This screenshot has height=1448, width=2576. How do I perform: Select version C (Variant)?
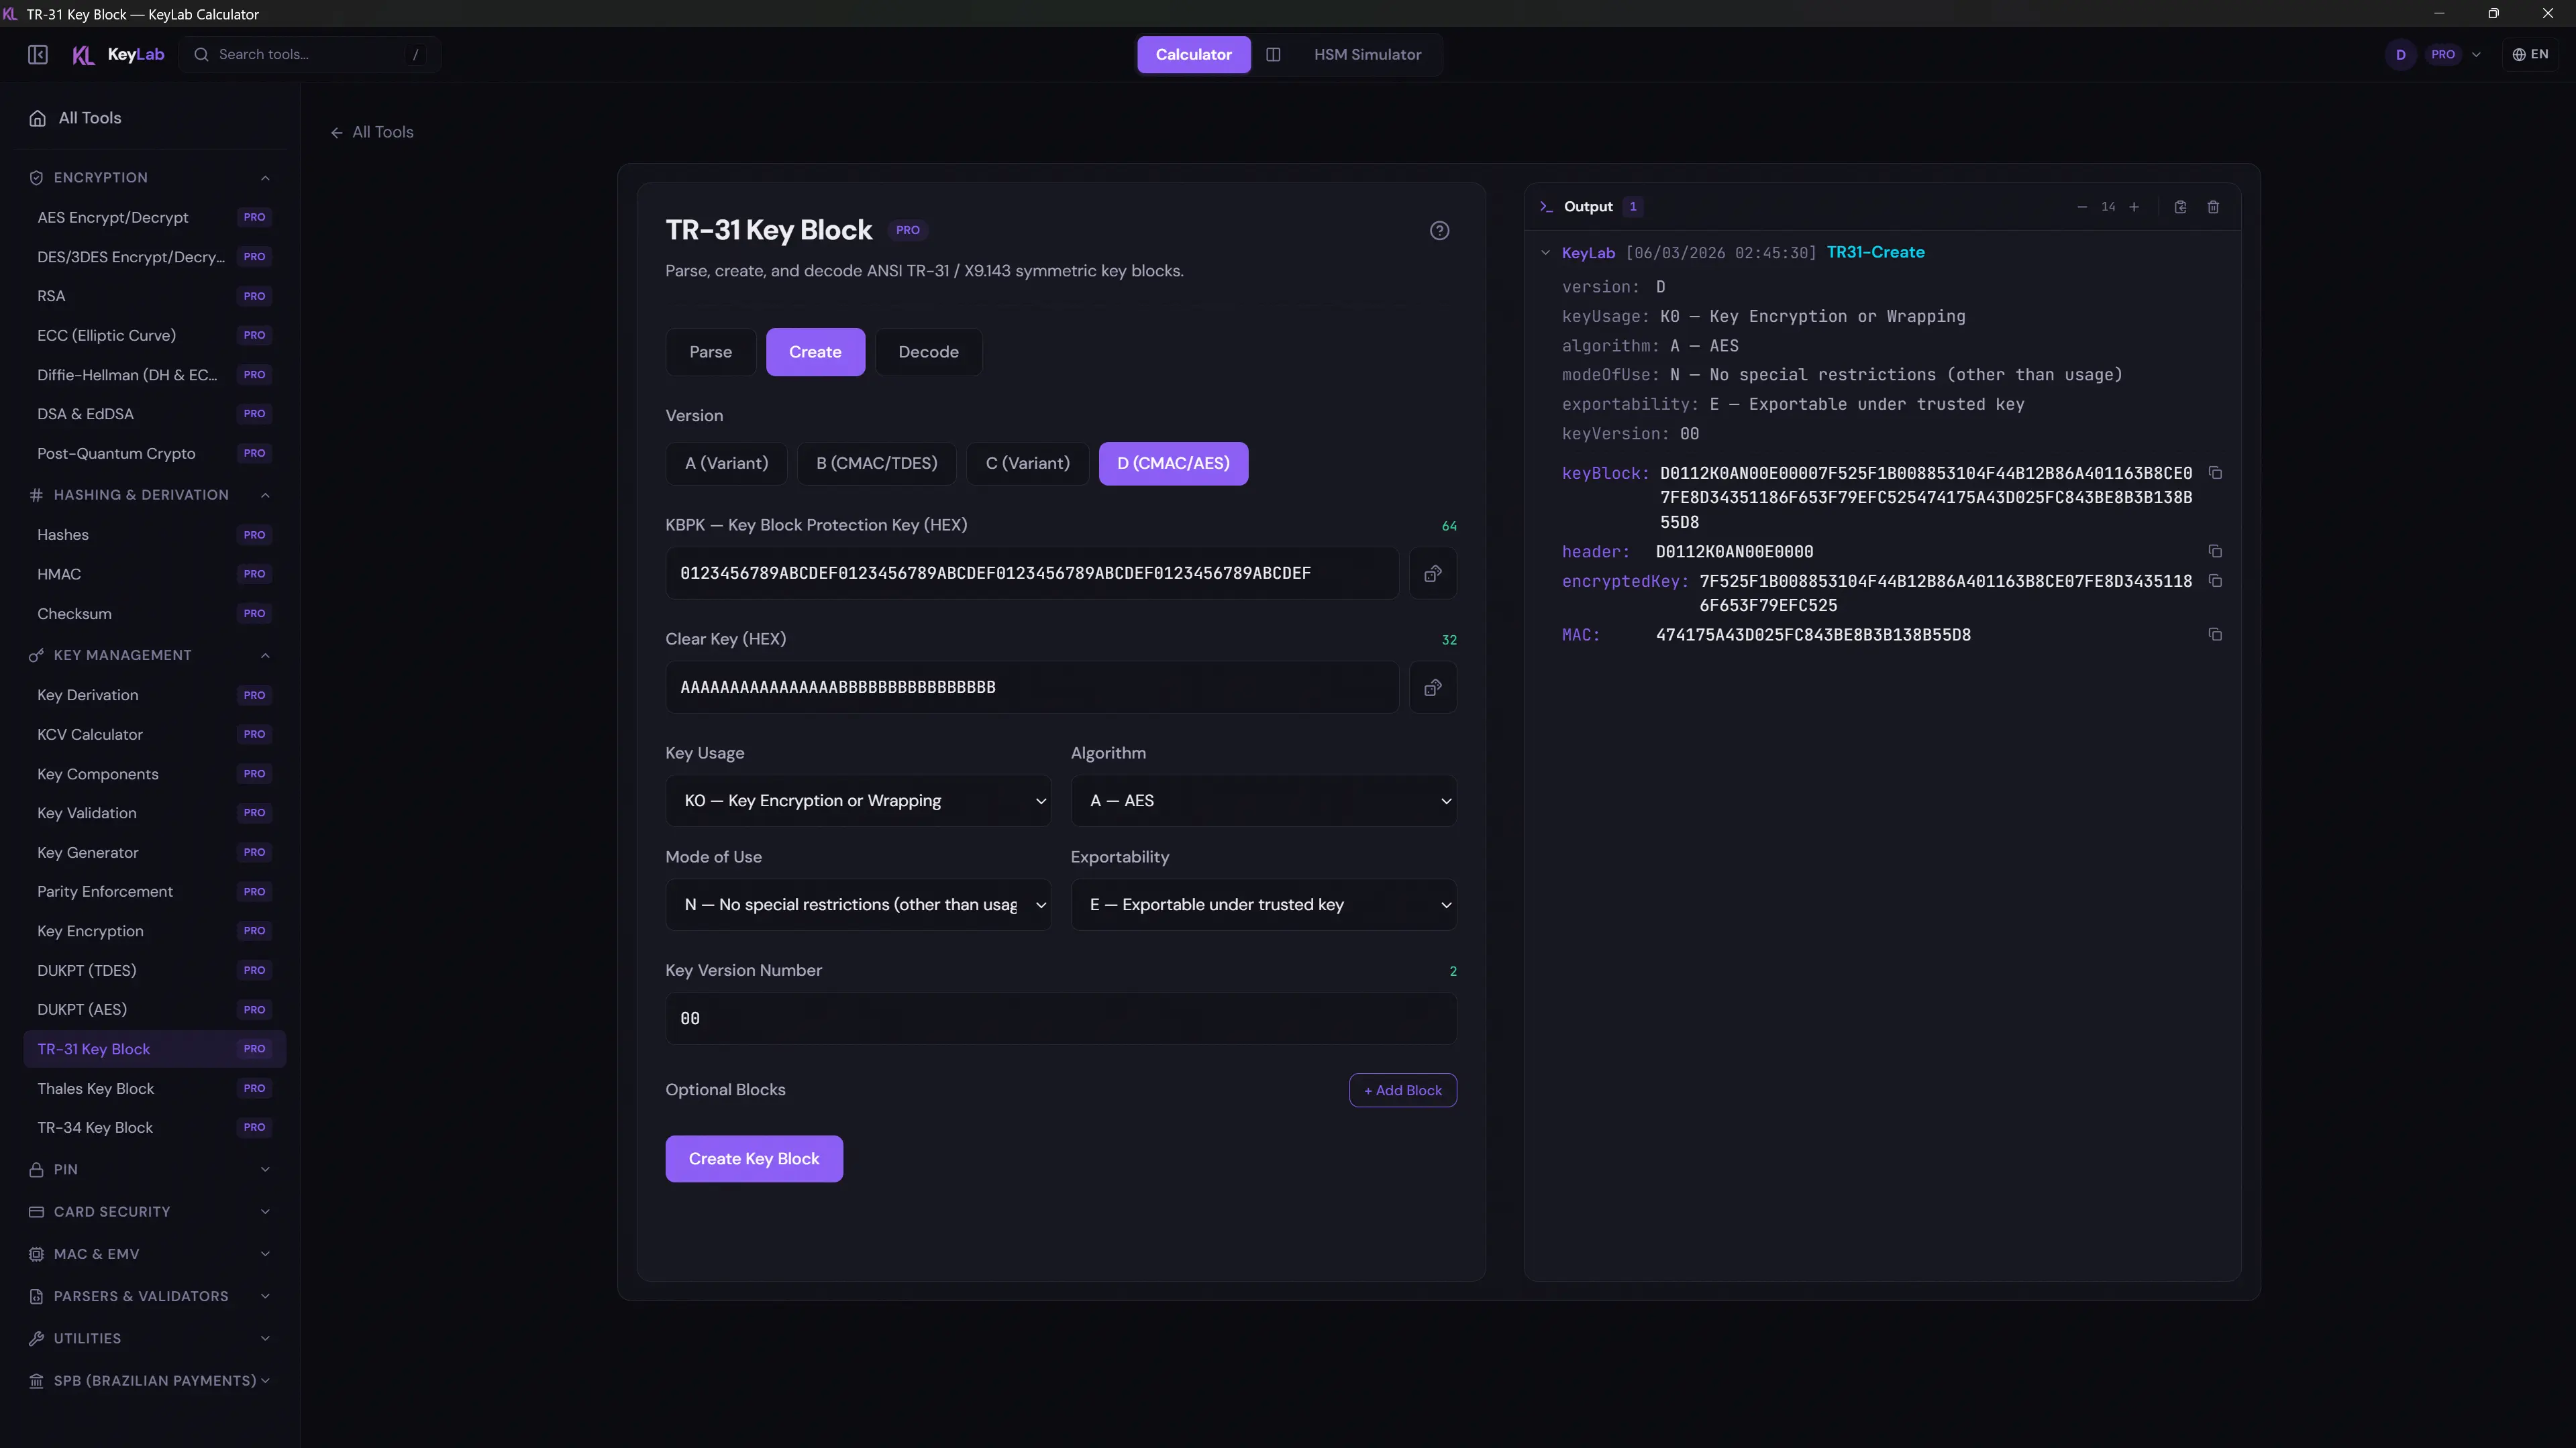(1027, 463)
